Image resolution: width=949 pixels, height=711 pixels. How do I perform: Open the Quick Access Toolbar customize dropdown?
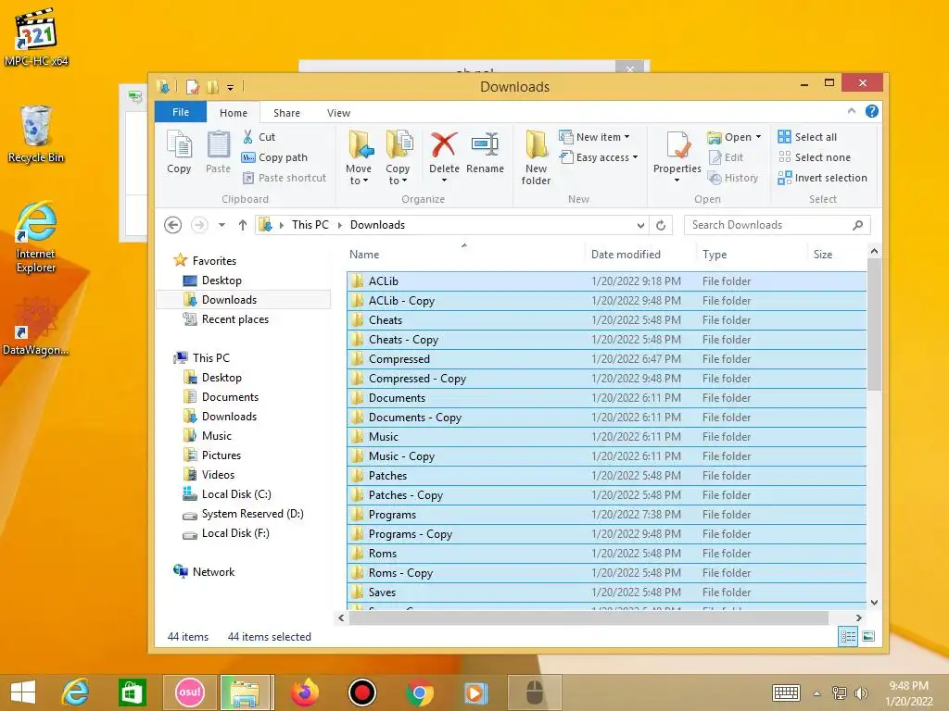[x=230, y=88]
